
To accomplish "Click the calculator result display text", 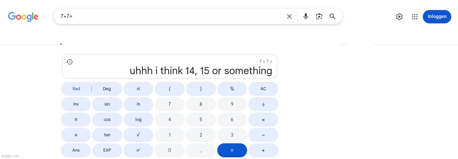I will (x=201, y=71).
